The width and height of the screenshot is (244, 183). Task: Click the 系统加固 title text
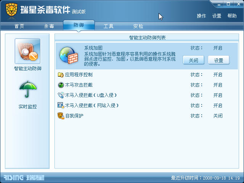[93, 48]
